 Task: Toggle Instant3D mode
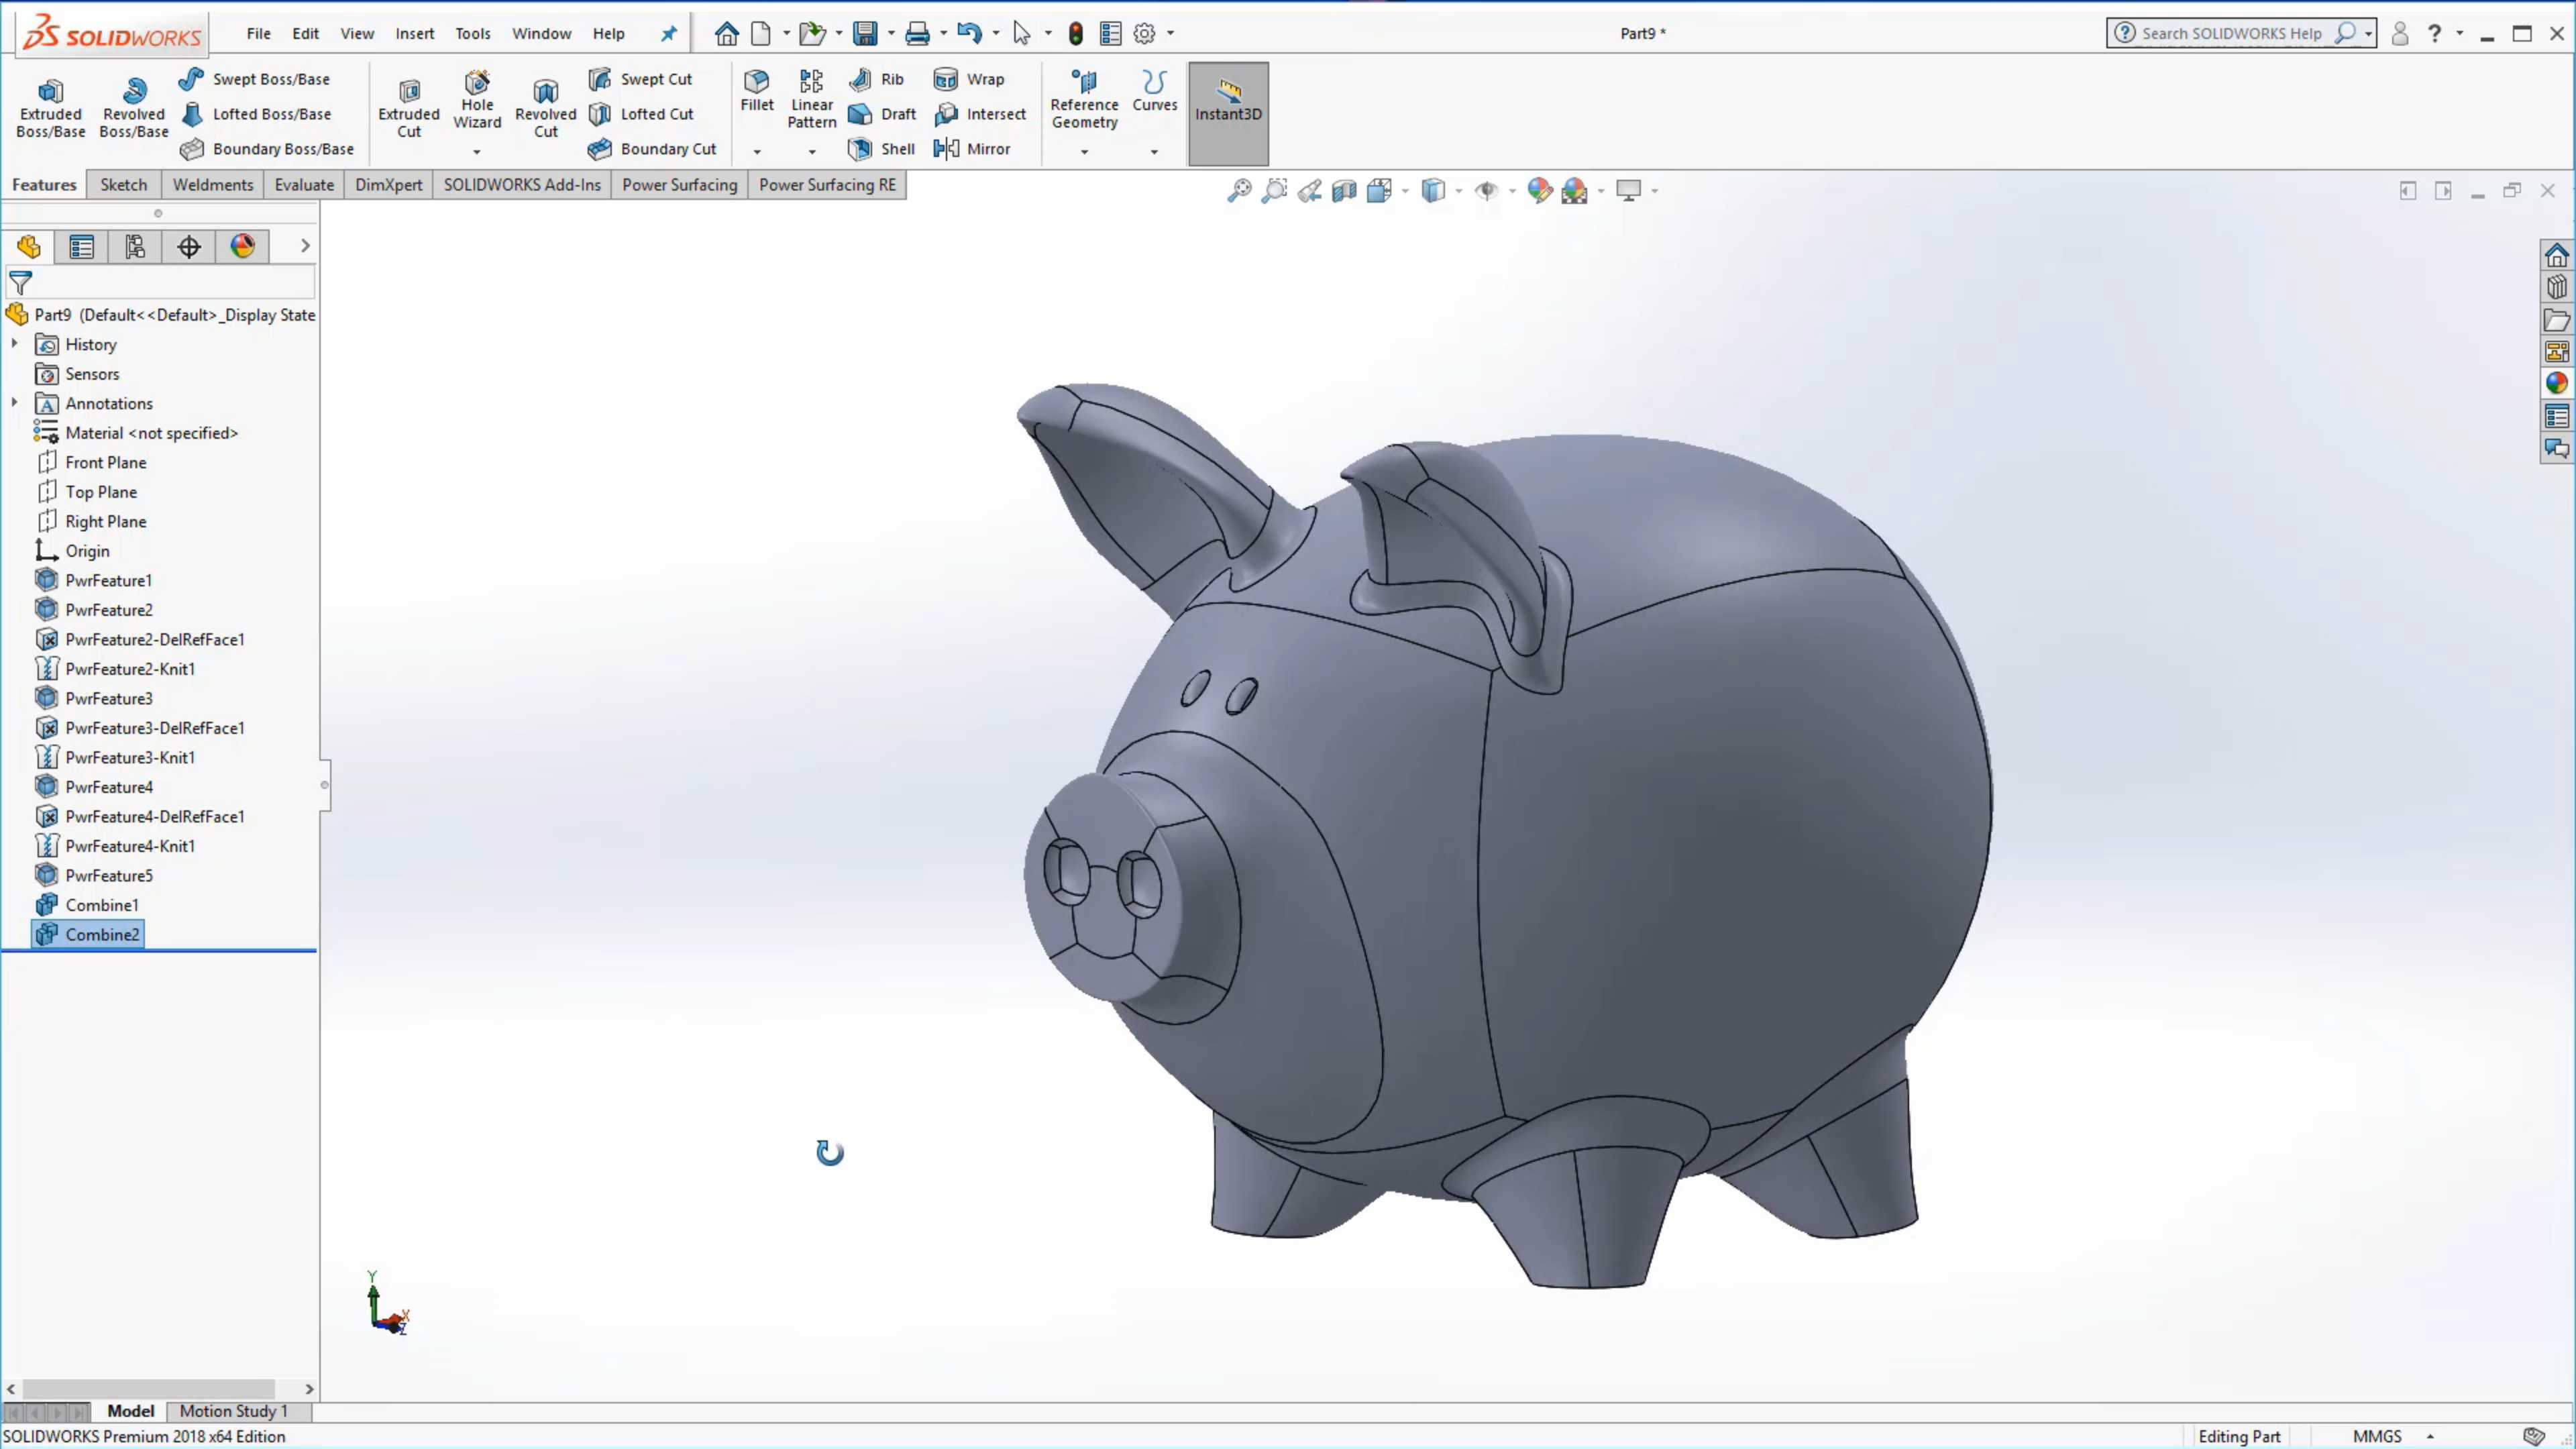tap(1228, 113)
